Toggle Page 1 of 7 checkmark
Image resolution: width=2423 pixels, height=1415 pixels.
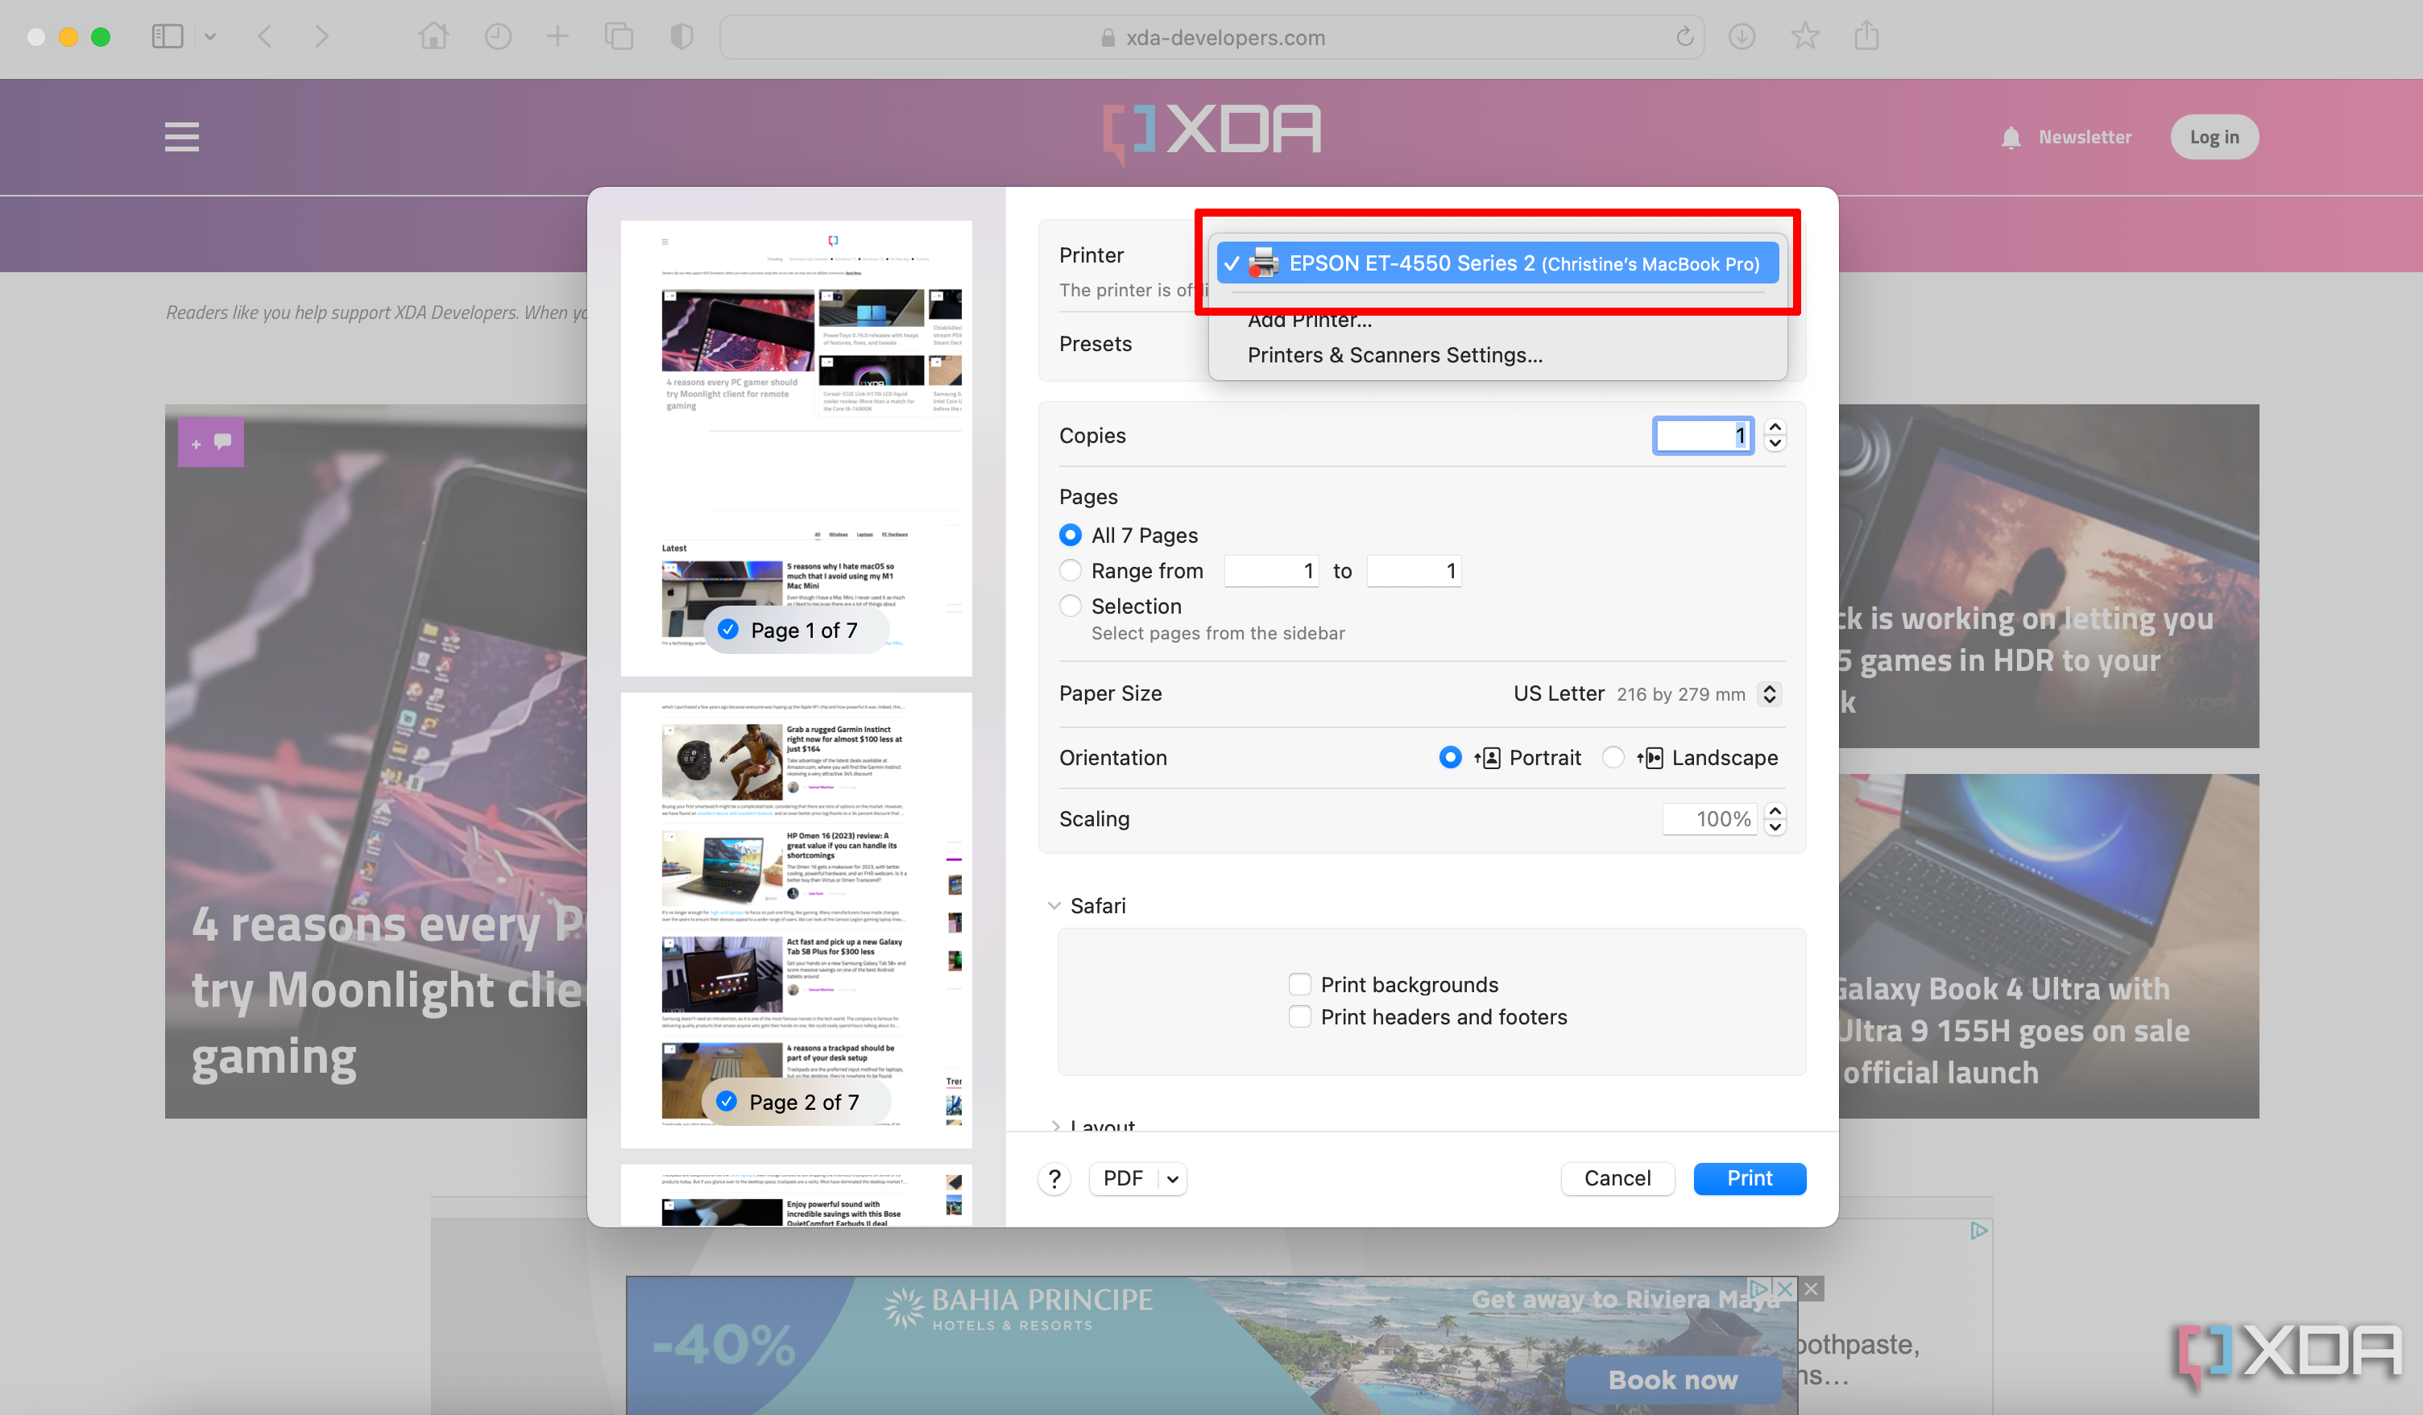728,630
